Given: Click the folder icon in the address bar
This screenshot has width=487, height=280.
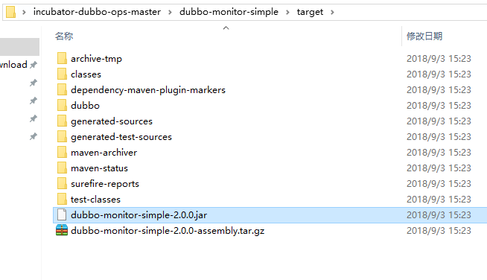Looking at the screenshot, I should 10,12.
